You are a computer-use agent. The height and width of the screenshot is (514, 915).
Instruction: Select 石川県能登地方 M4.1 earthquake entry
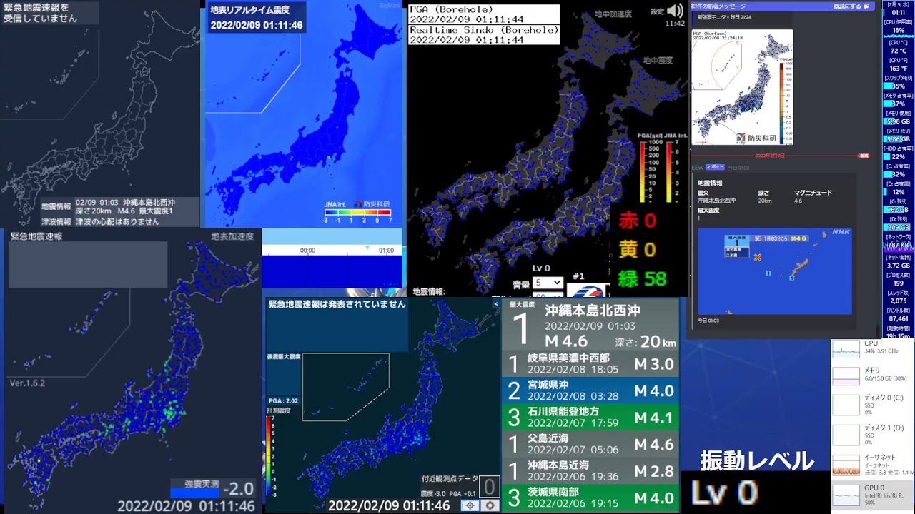tap(590, 417)
